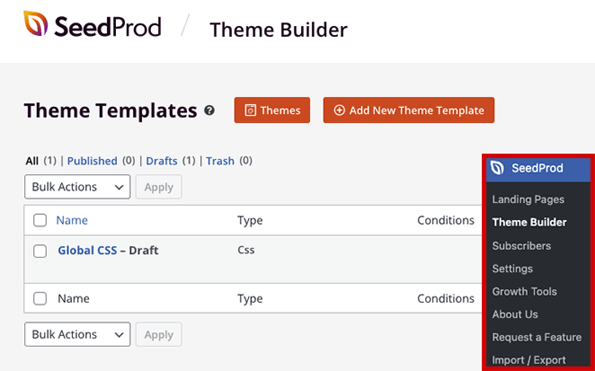
Task: Click the help question mark icon
Action: (x=209, y=110)
